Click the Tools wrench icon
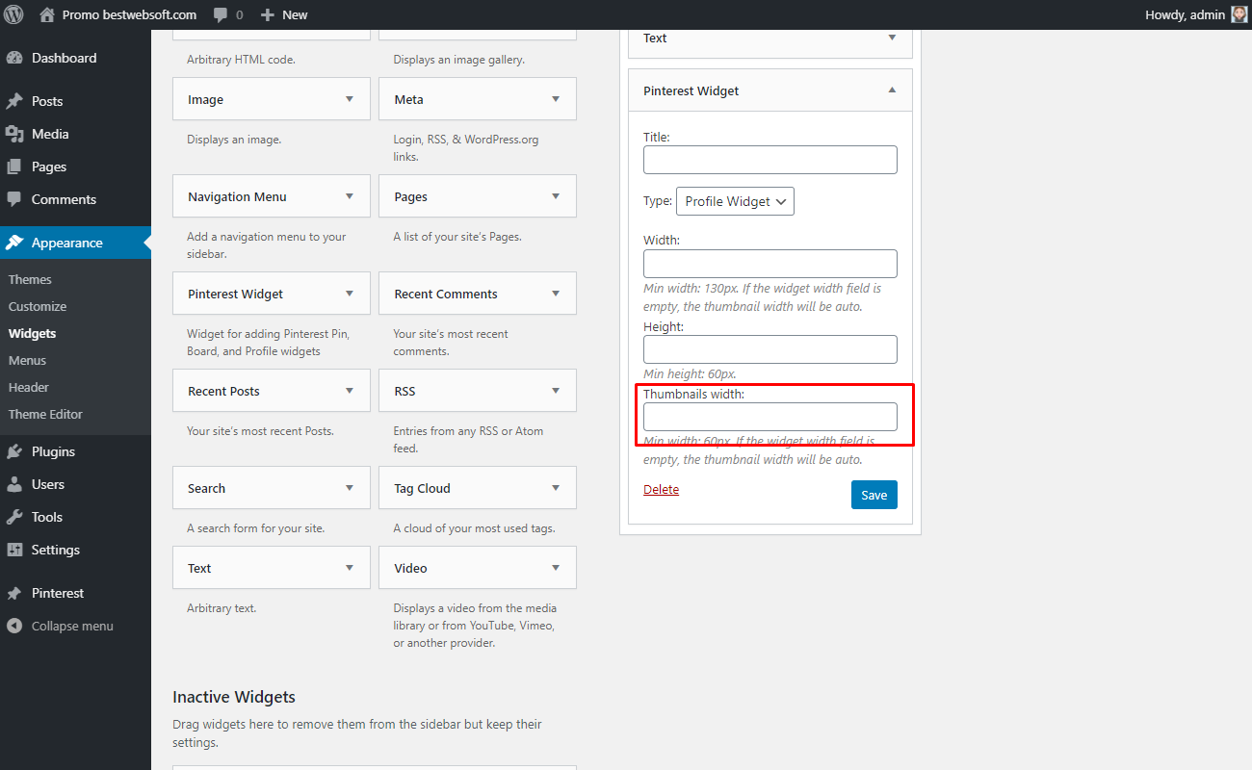The width and height of the screenshot is (1252, 770). [x=14, y=517]
